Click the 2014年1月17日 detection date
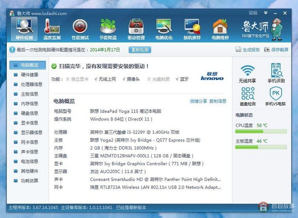This screenshot has height=218, width=298. pyautogui.click(x=105, y=50)
